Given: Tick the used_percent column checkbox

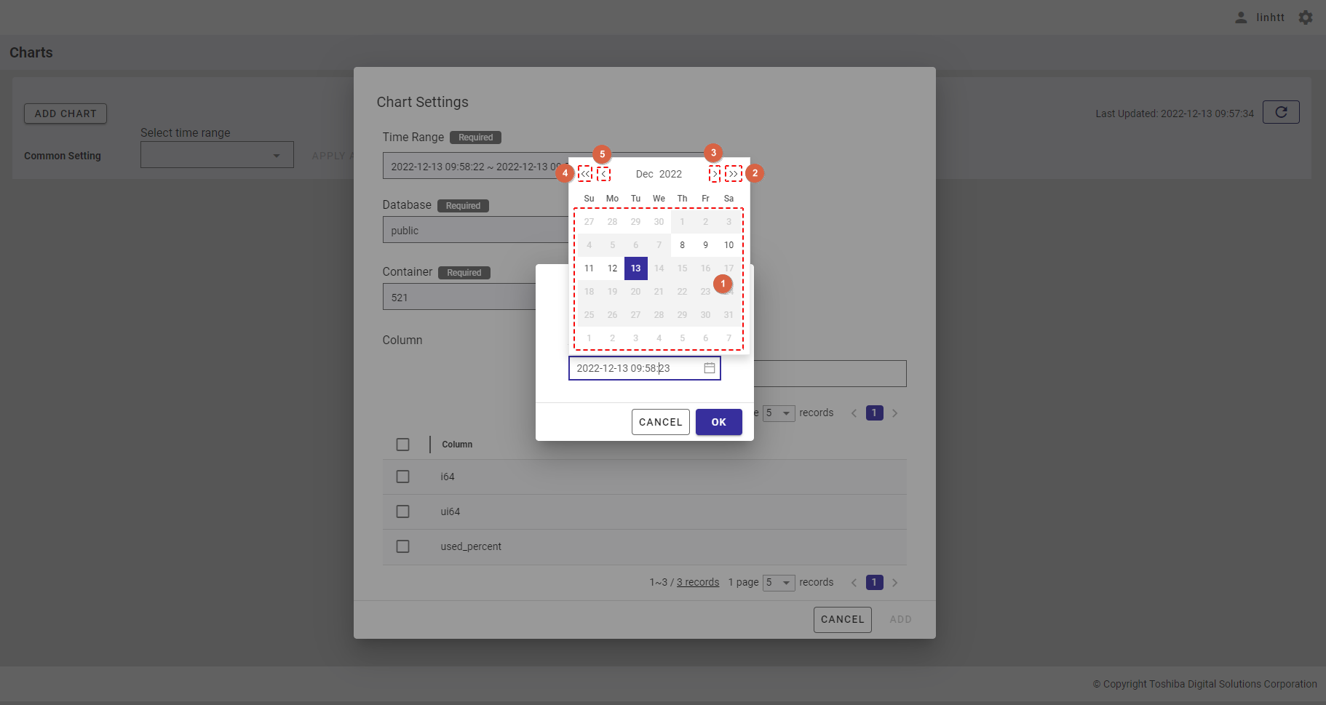Looking at the screenshot, I should pyautogui.click(x=402, y=546).
